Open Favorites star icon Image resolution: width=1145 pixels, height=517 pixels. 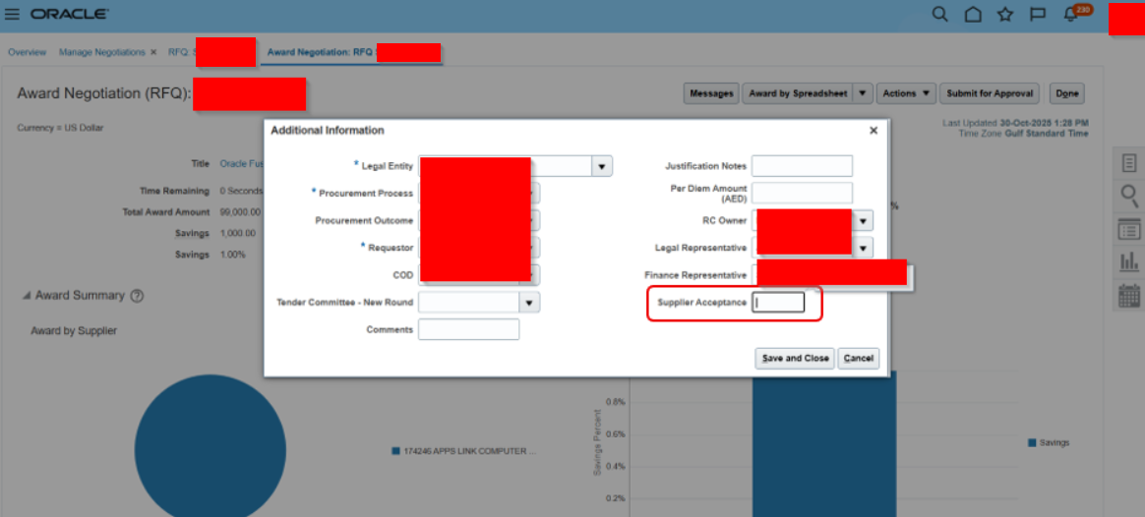(x=1004, y=15)
